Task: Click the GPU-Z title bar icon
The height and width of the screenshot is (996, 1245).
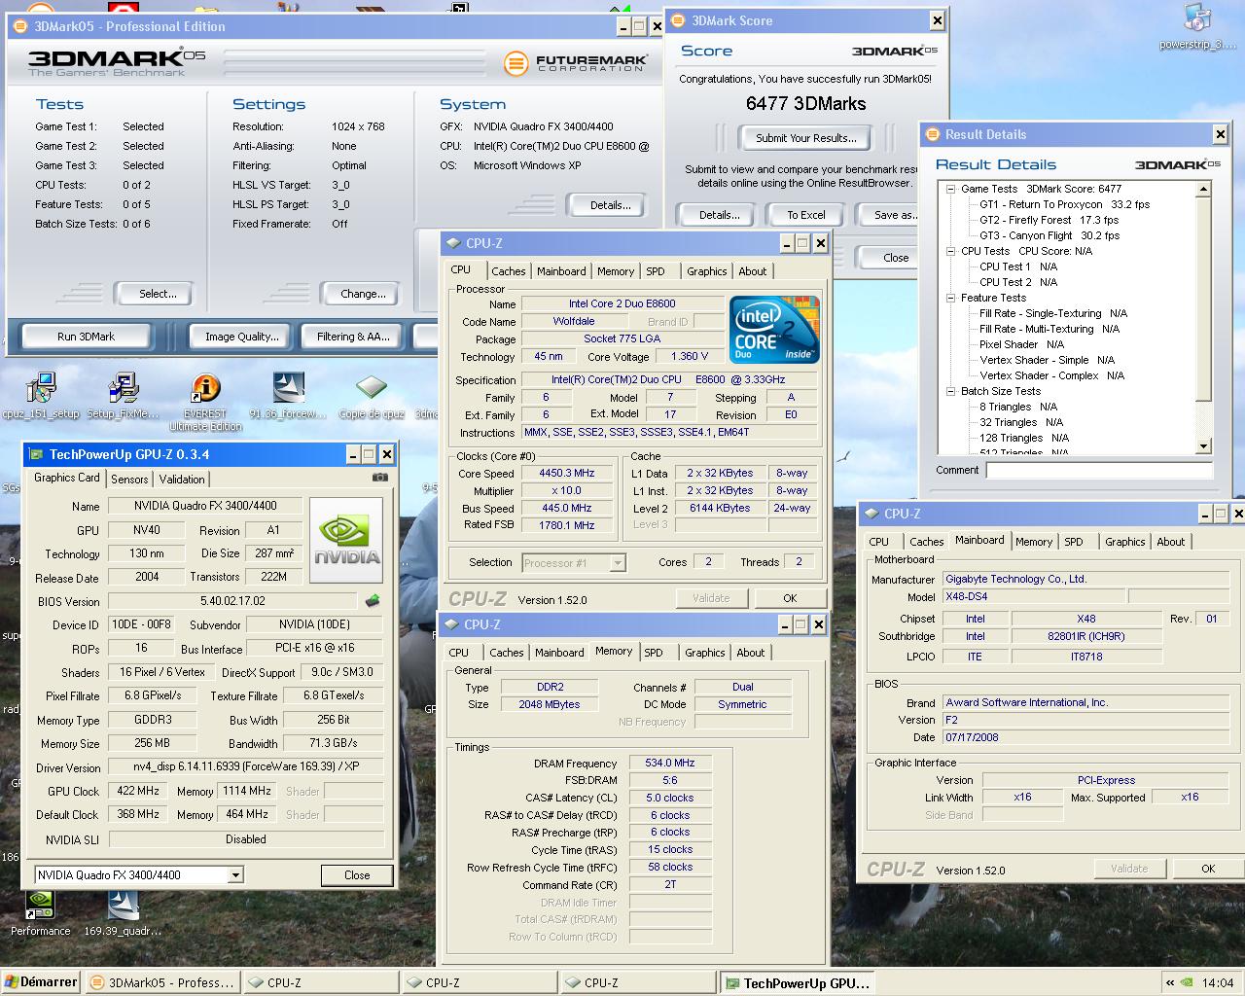Action: [x=37, y=454]
